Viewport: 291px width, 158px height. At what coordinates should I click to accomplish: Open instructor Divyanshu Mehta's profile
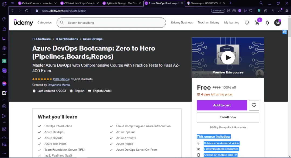pyautogui.click(x=59, y=85)
